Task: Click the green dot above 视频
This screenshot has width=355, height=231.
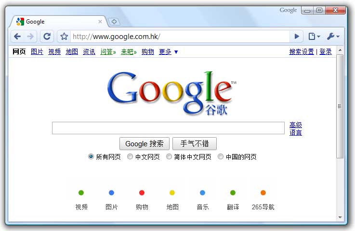Action: [81, 193]
